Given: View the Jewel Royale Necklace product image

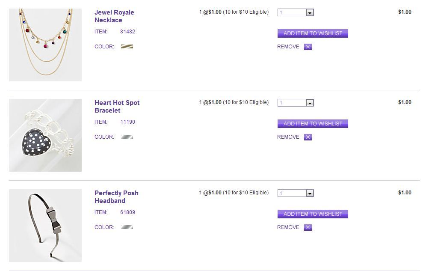Looking at the screenshot, I should 45,45.
